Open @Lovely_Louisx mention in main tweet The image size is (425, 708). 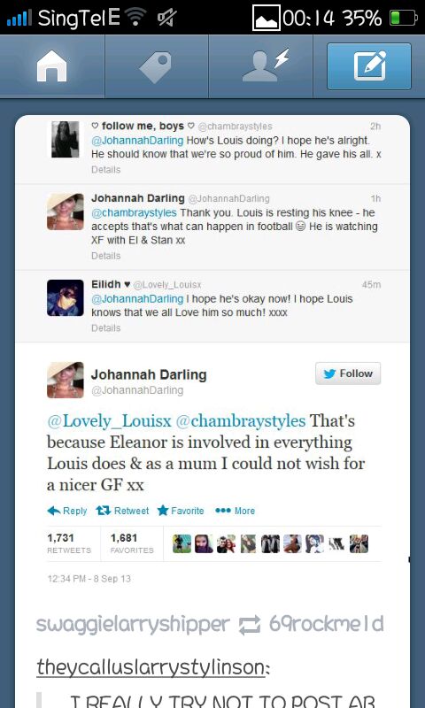tap(109, 421)
